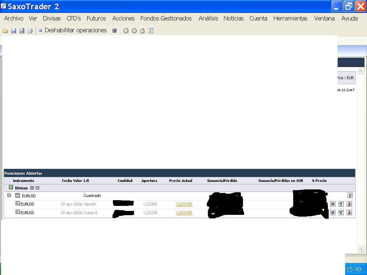Click the Apertura column header
The width and height of the screenshot is (367, 275).
(x=149, y=180)
